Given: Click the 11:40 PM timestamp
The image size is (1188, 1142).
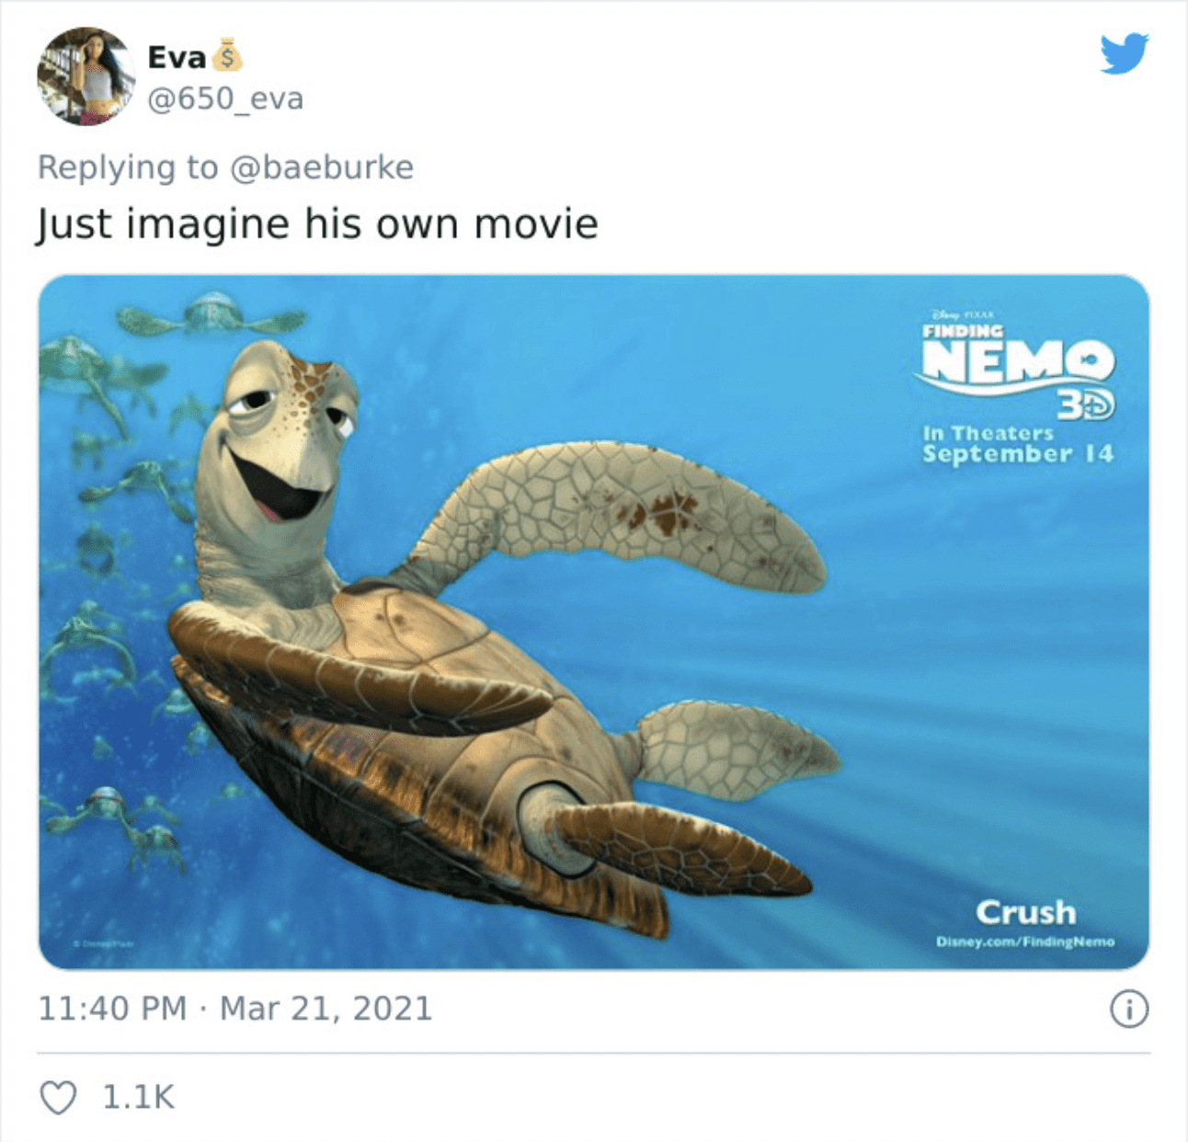Looking at the screenshot, I should pos(112,1009).
